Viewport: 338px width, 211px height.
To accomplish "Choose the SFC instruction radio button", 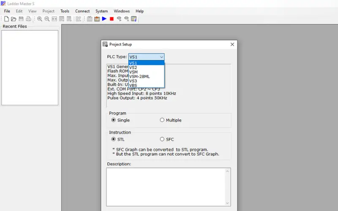I will pos(162,139).
